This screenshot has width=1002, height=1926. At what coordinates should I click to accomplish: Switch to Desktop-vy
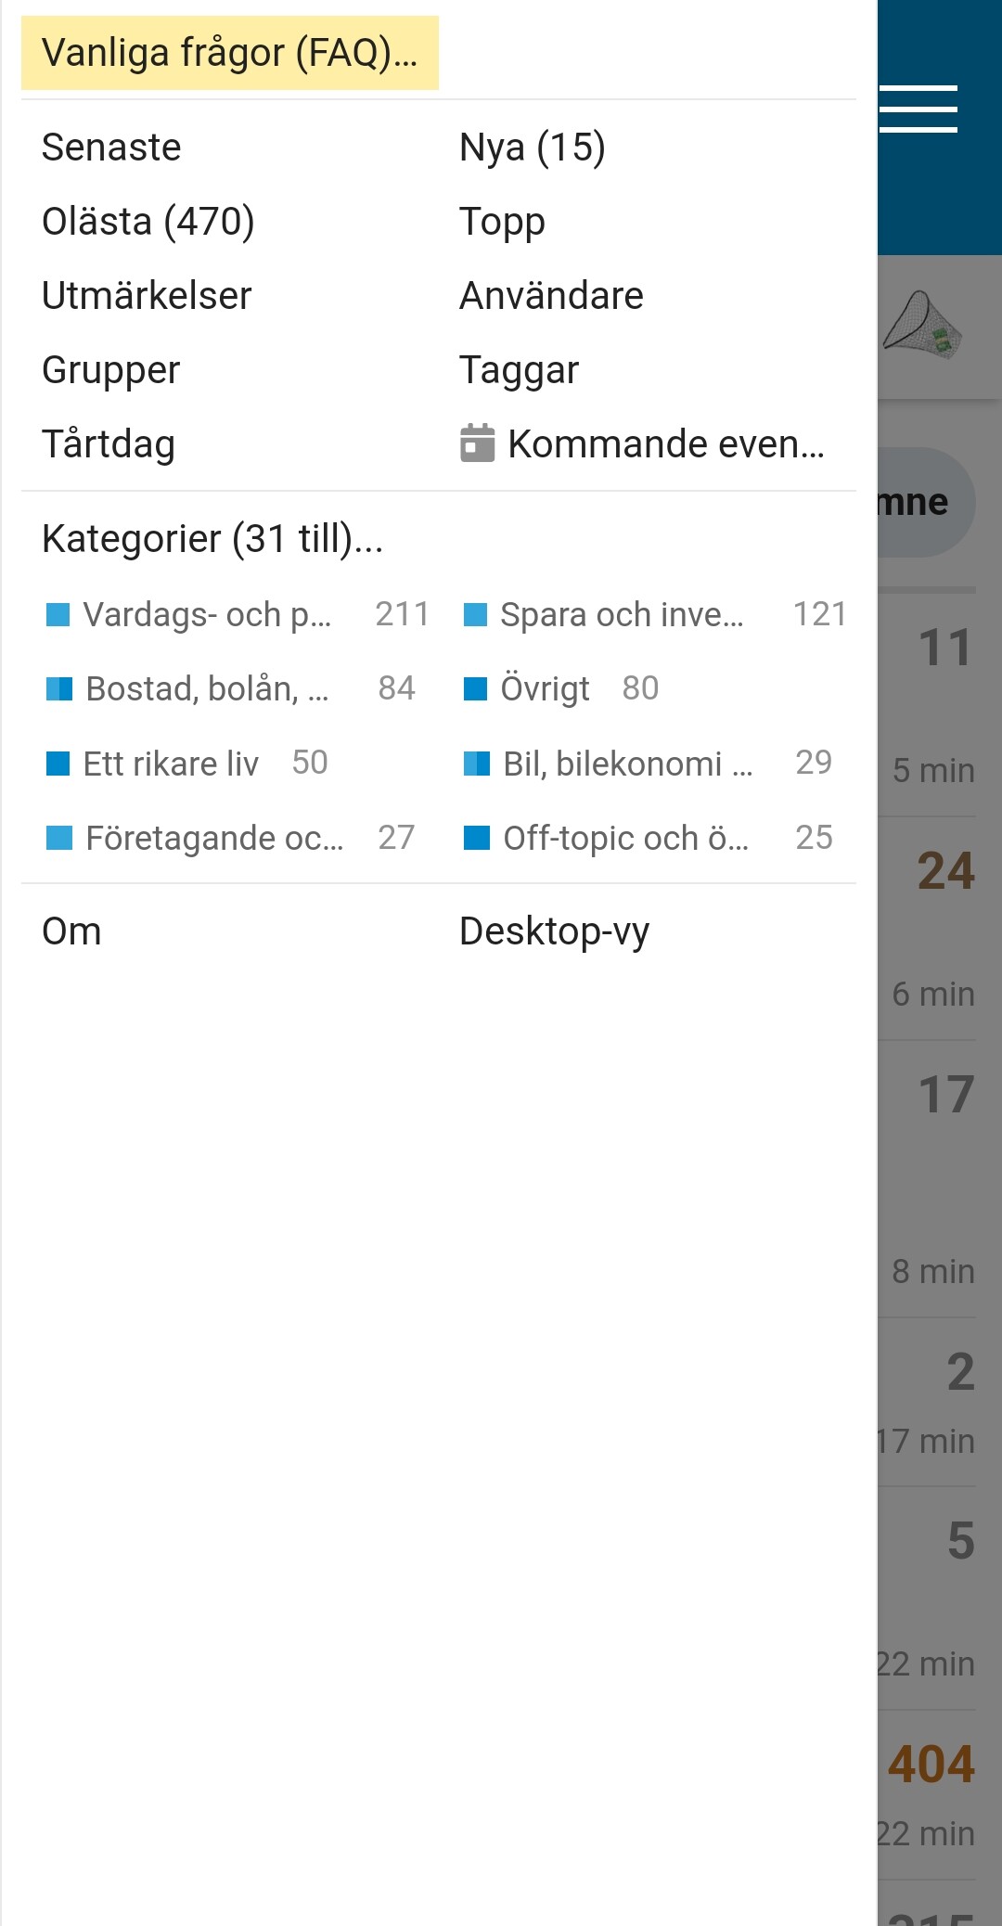point(554,931)
